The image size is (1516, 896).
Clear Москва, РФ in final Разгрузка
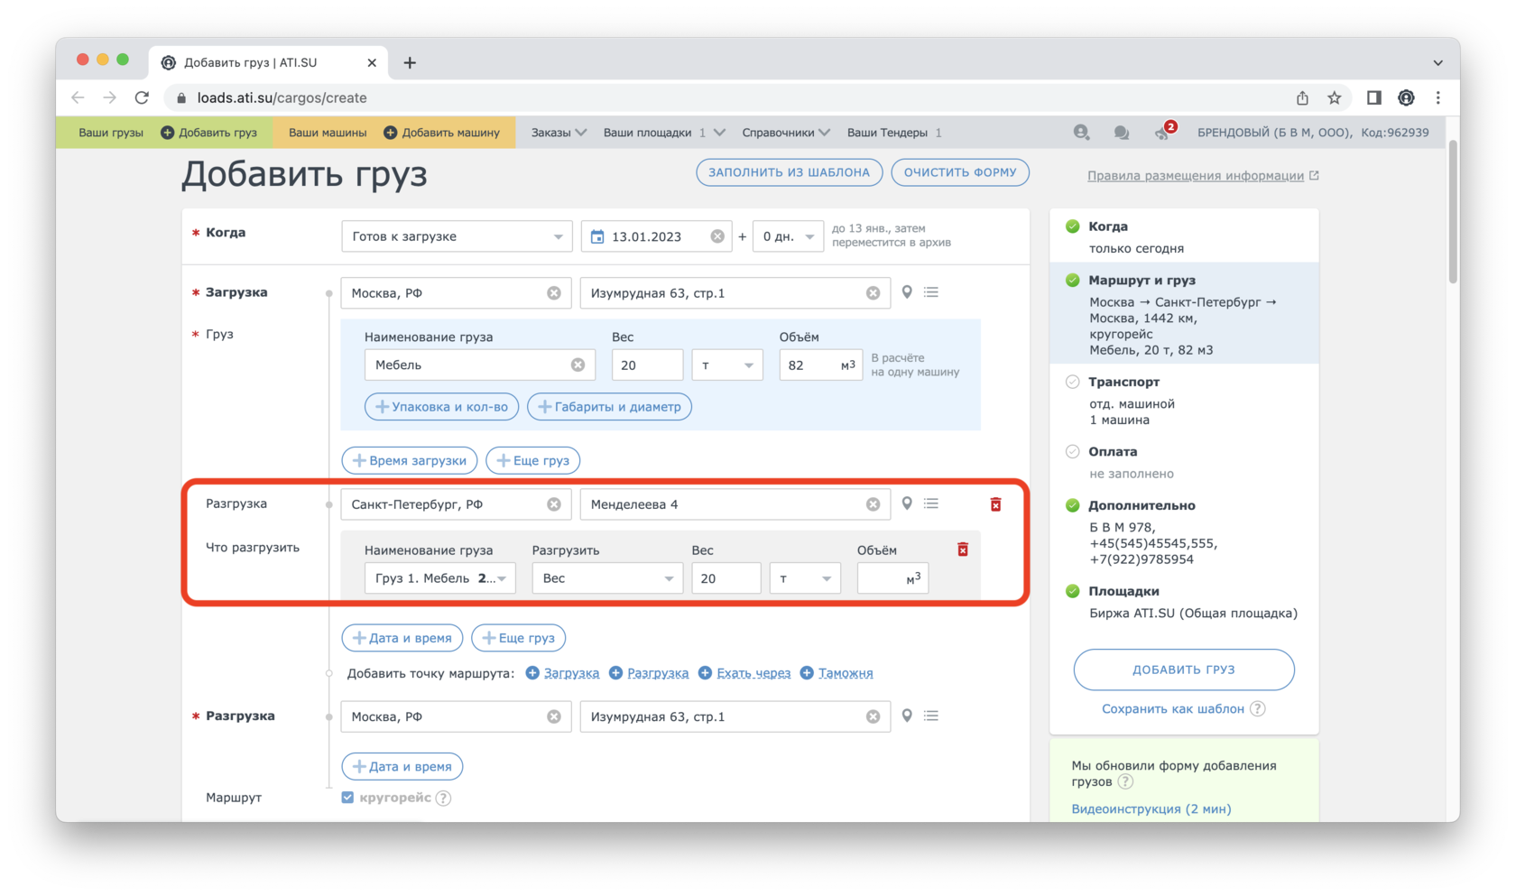coord(554,716)
